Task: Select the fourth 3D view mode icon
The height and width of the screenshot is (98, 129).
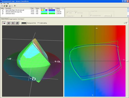Action: point(17,23)
